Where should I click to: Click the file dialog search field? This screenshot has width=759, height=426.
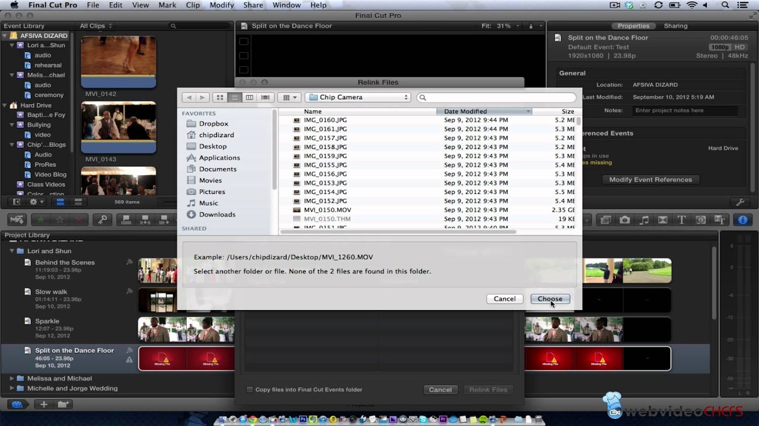pos(496,98)
